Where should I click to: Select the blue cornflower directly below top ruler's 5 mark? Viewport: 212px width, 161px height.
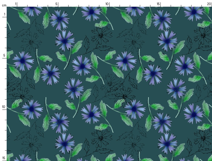[60, 19]
